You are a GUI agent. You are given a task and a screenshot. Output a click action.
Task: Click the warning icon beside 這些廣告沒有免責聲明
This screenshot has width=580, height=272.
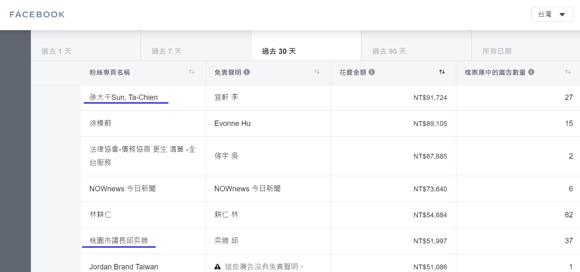pyautogui.click(x=217, y=267)
